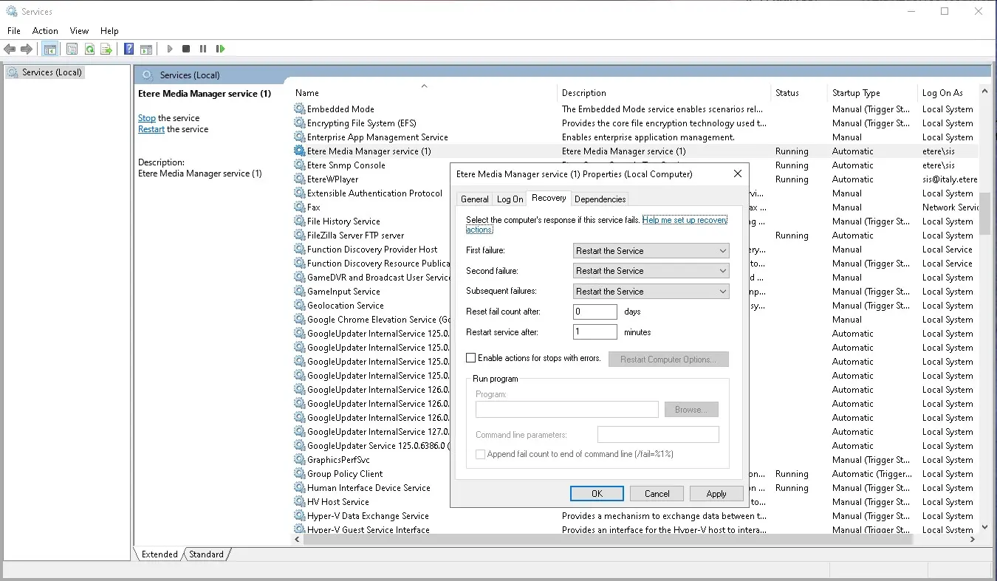Image resolution: width=997 pixels, height=581 pixels.
Task: Open the Action menu
Action: pyautogui.click(x=45, y=31)
